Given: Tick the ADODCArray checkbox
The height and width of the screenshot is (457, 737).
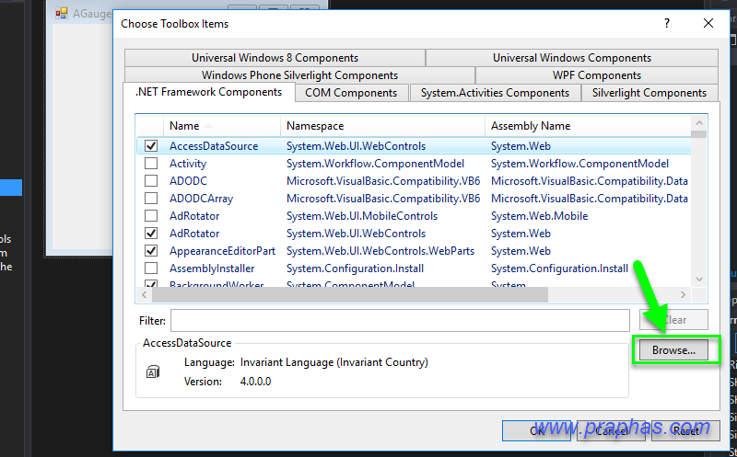Looking at the screenshot, I should [x=151, y=198].
